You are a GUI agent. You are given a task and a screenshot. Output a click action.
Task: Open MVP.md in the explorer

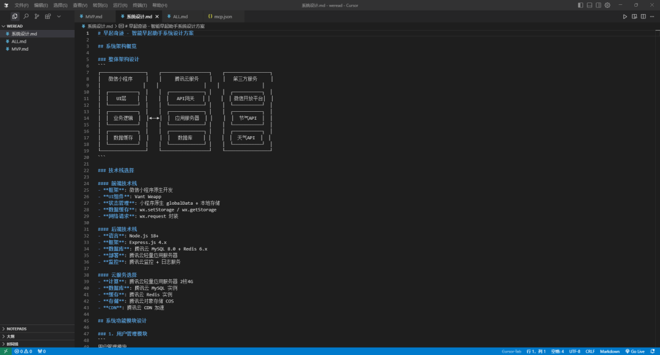pos(37,49)
